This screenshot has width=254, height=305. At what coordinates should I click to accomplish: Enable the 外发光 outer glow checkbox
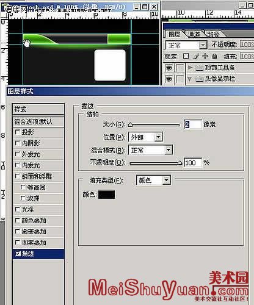pyautogui.click(x=18, y=154)
